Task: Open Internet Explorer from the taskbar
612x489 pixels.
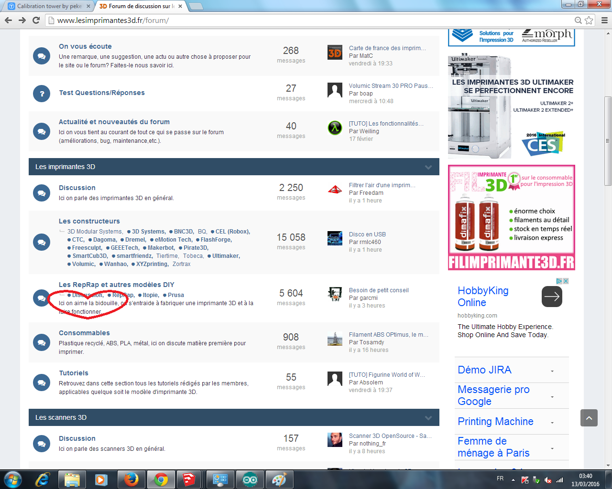Action: click(x=43, y=479)
